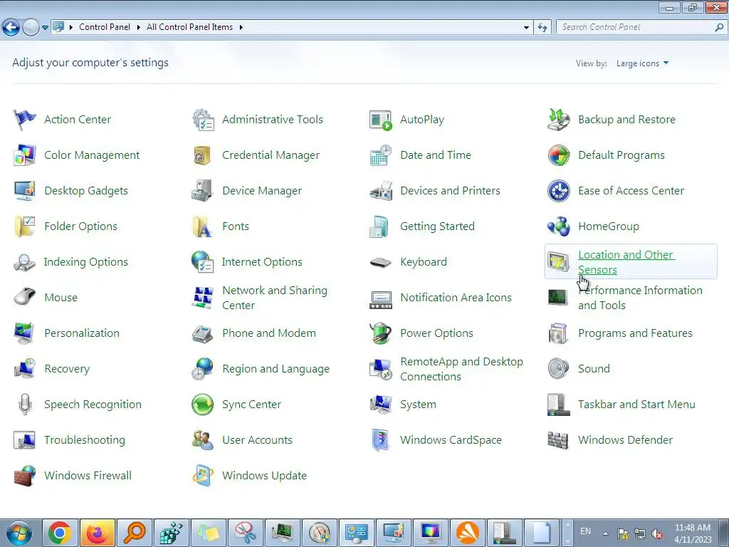Screen dimensions: 729x547
Task: Open the Personalization icon
Action: pos(24,333)
